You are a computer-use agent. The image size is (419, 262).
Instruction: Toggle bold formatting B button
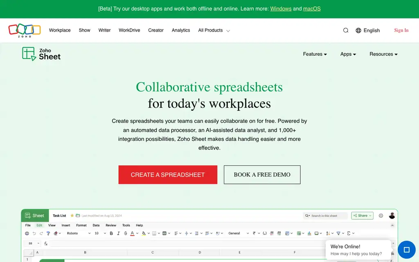111,233
